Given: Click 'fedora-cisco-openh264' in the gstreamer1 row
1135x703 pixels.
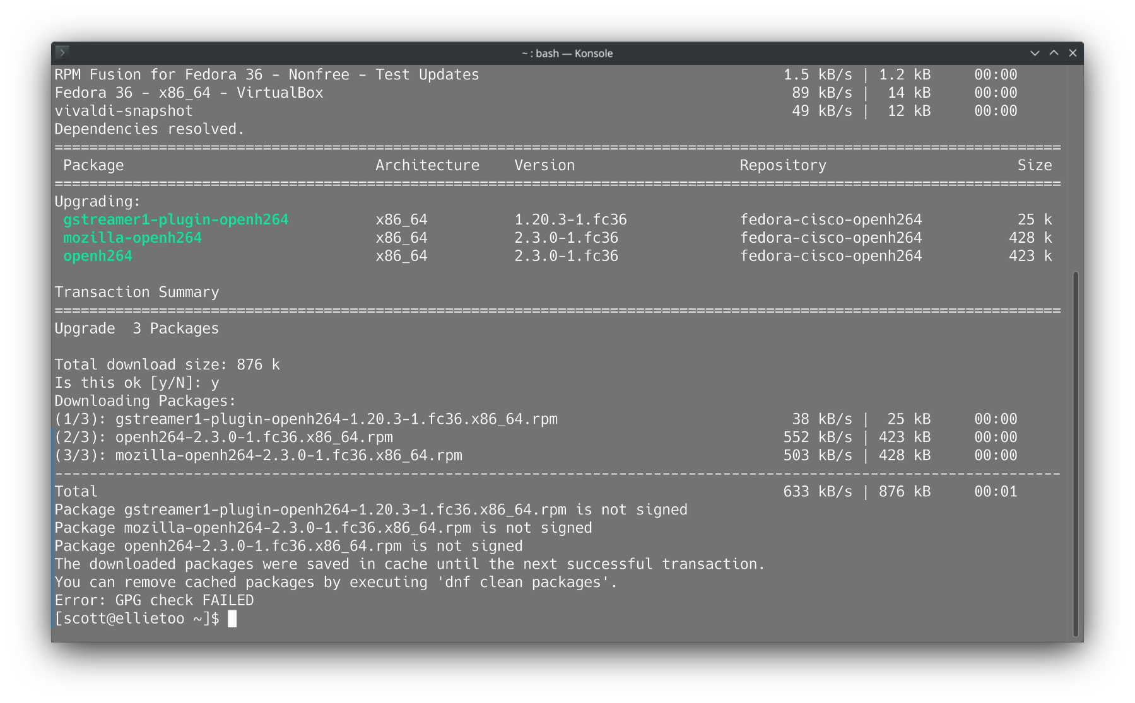Looking at the screenshot, I should (831, 219).
